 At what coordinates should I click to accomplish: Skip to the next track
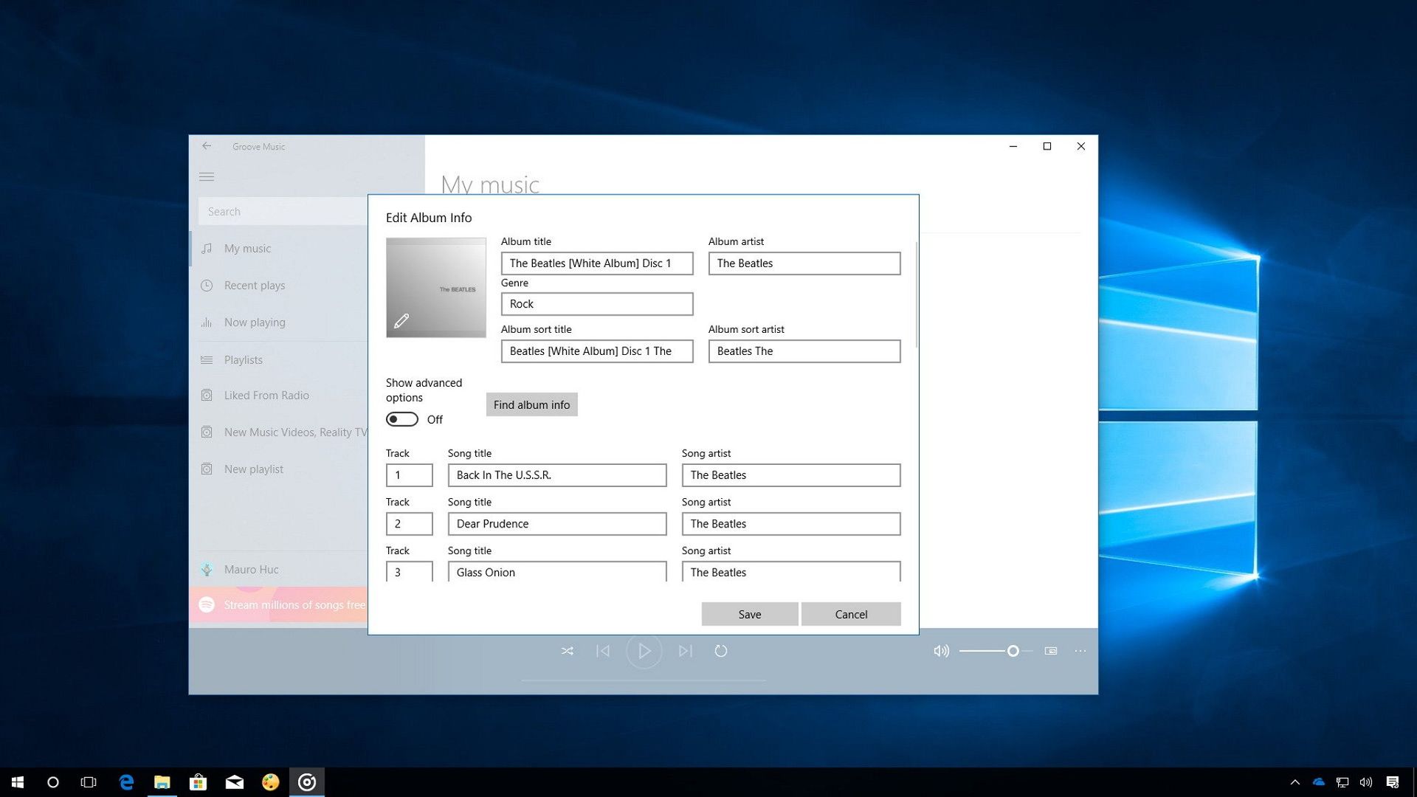click(685, 651)
